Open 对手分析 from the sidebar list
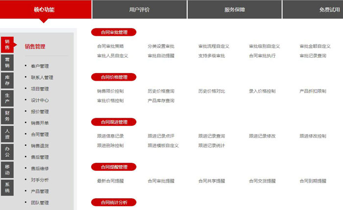The image size is (343, 210). pos(40,180)
